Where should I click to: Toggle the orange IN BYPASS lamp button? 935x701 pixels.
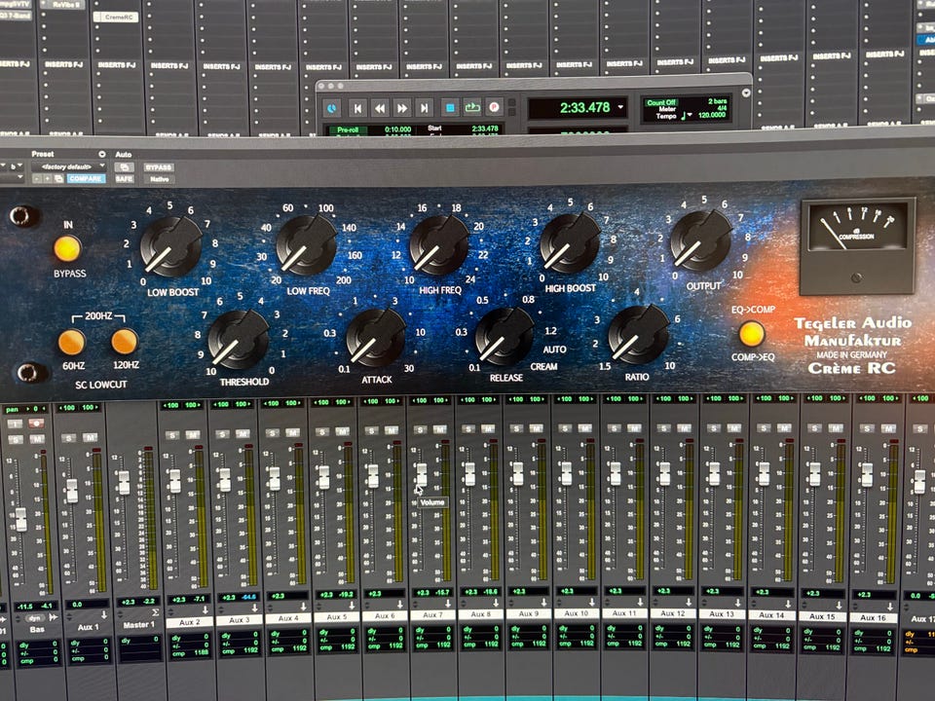tap(67, 248)
